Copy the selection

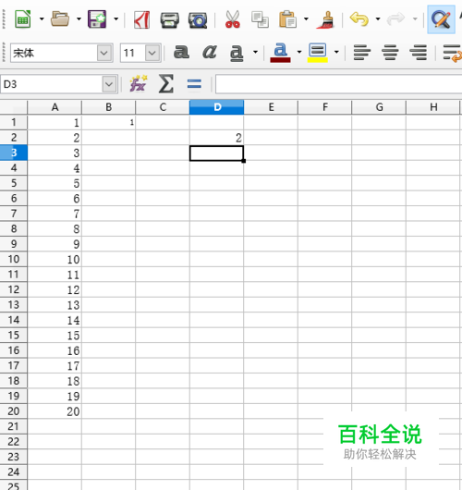260,19
